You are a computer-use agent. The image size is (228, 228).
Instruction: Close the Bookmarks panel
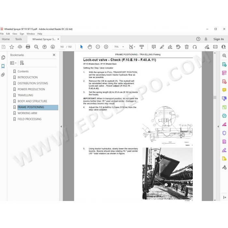[54, 55]
